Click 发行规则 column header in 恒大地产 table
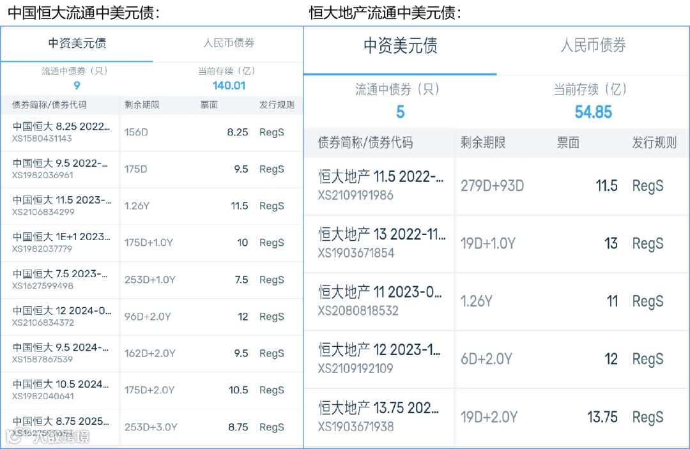Viewport: 690px width, 449px height. 654,142
